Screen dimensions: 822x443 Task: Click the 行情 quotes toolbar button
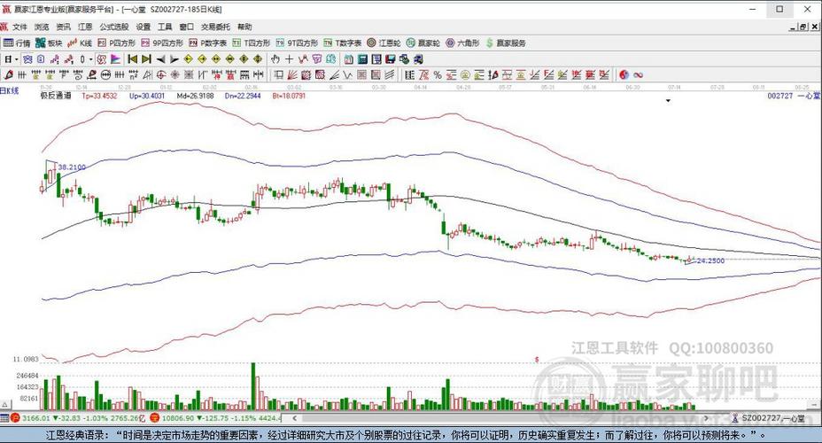pos(17,43)
